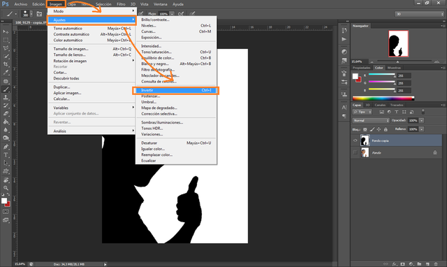Choose Tamaño de imagen menu entry

pyautogui.click(x=91, y=49)
